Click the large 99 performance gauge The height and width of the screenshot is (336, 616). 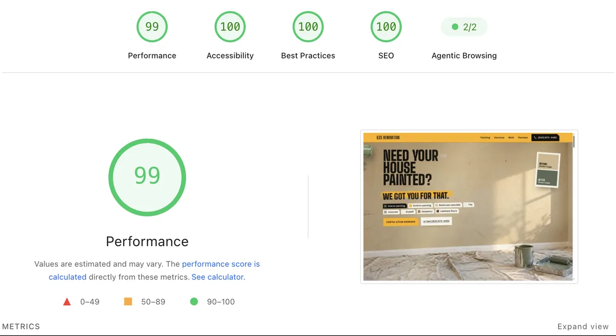(147, 177)
